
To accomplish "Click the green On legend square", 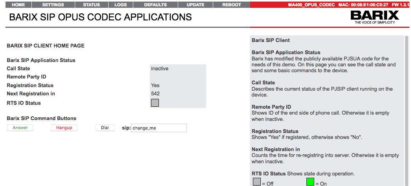I will pyautogui.click(x=310, y=182).
